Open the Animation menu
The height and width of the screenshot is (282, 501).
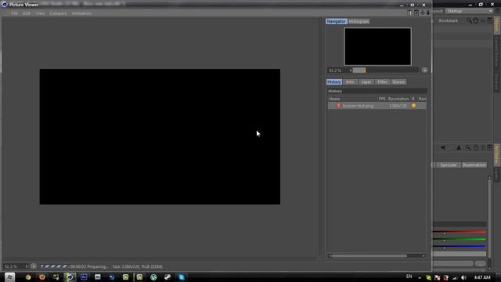point(81,13)
